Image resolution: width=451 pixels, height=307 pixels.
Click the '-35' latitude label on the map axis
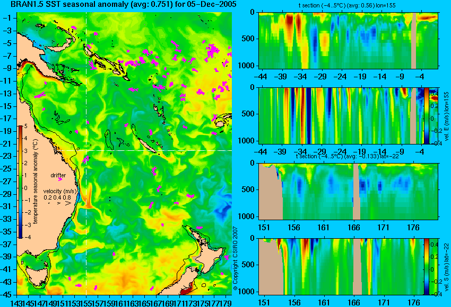click(x=6, y=232)
